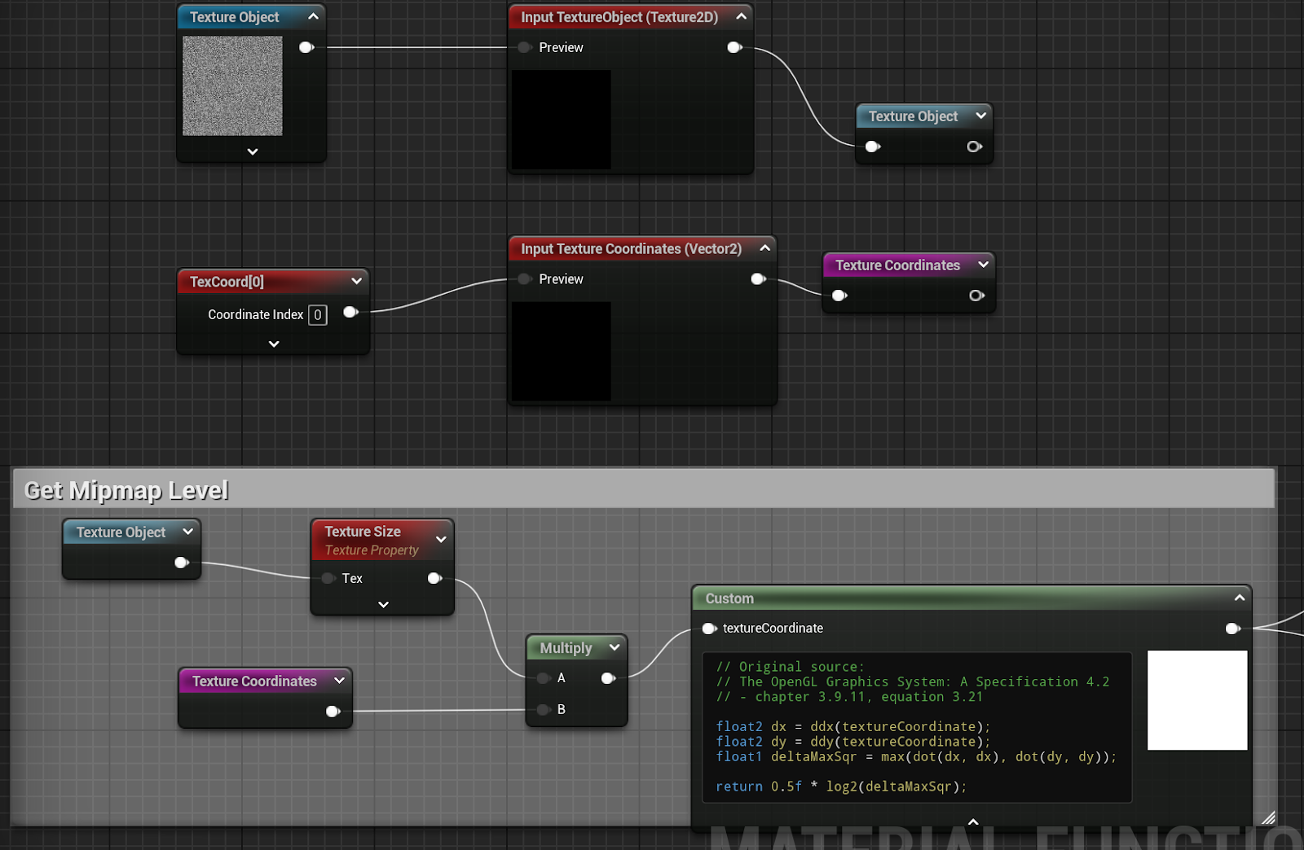The image size is (1304, 850).
Task: Click the Preview input pin on Input TextureObject (Texture2D)
Action: 525,47
